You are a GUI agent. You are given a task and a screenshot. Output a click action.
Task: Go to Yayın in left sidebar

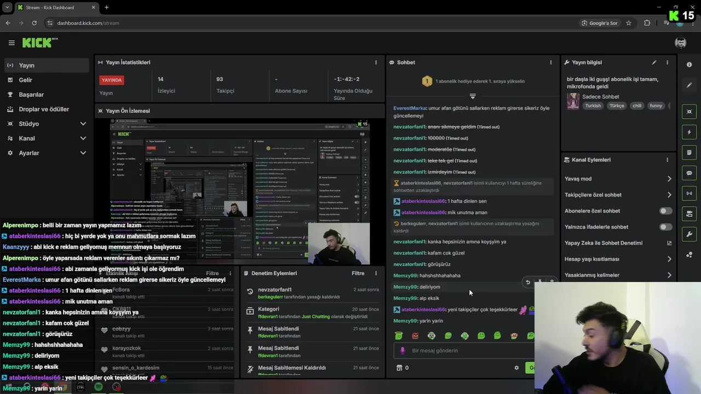click(46, 65)
